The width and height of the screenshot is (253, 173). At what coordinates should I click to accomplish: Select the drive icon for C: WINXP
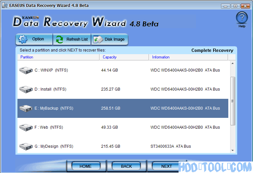(x=26, y=71)
